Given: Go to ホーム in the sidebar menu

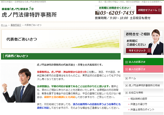Looking at the screenshot, I should click(143, 78).
